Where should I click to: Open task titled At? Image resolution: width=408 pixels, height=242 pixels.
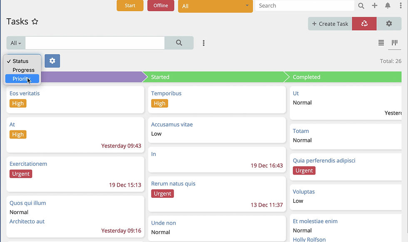click(12, 125)
